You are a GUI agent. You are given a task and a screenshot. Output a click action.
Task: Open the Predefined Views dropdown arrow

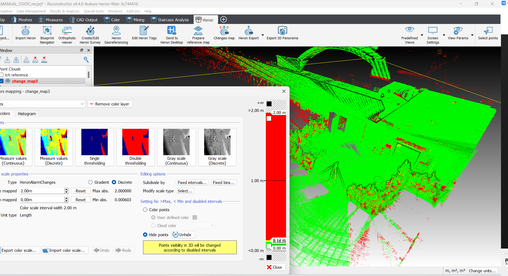point(422,35)
